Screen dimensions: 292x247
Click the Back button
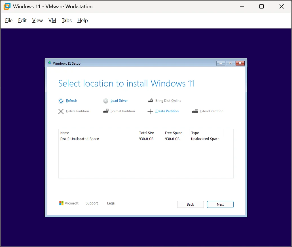[x=190, y=204]
